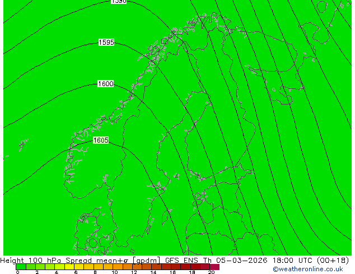Click the 1595 contour label
The width and height of the screenshot is (355, 274).
106,42
